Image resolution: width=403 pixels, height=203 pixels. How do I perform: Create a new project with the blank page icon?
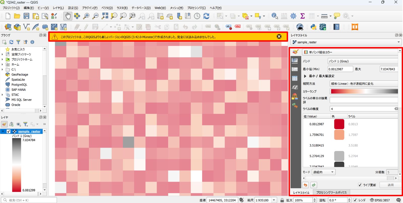(8, 16)
